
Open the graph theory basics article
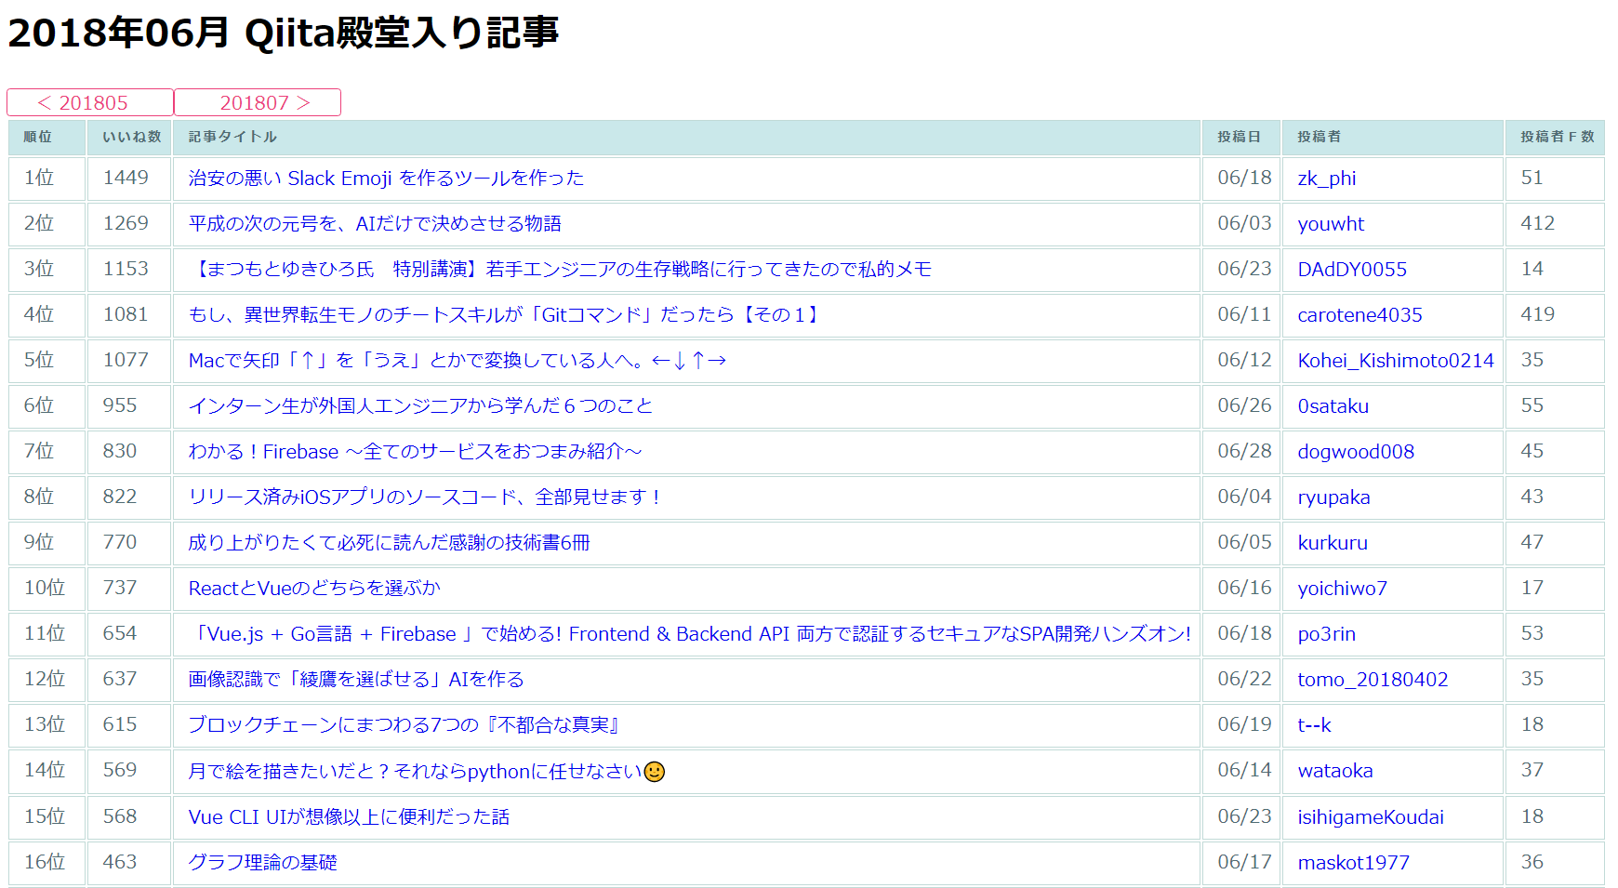tap(262, 862)
